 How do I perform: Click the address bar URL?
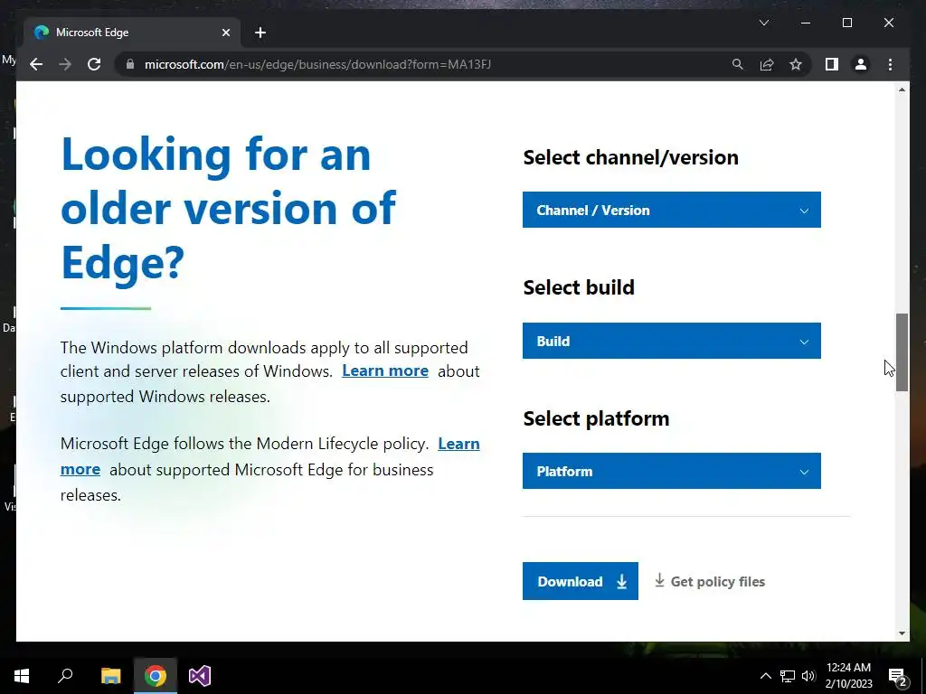point(317,64)
